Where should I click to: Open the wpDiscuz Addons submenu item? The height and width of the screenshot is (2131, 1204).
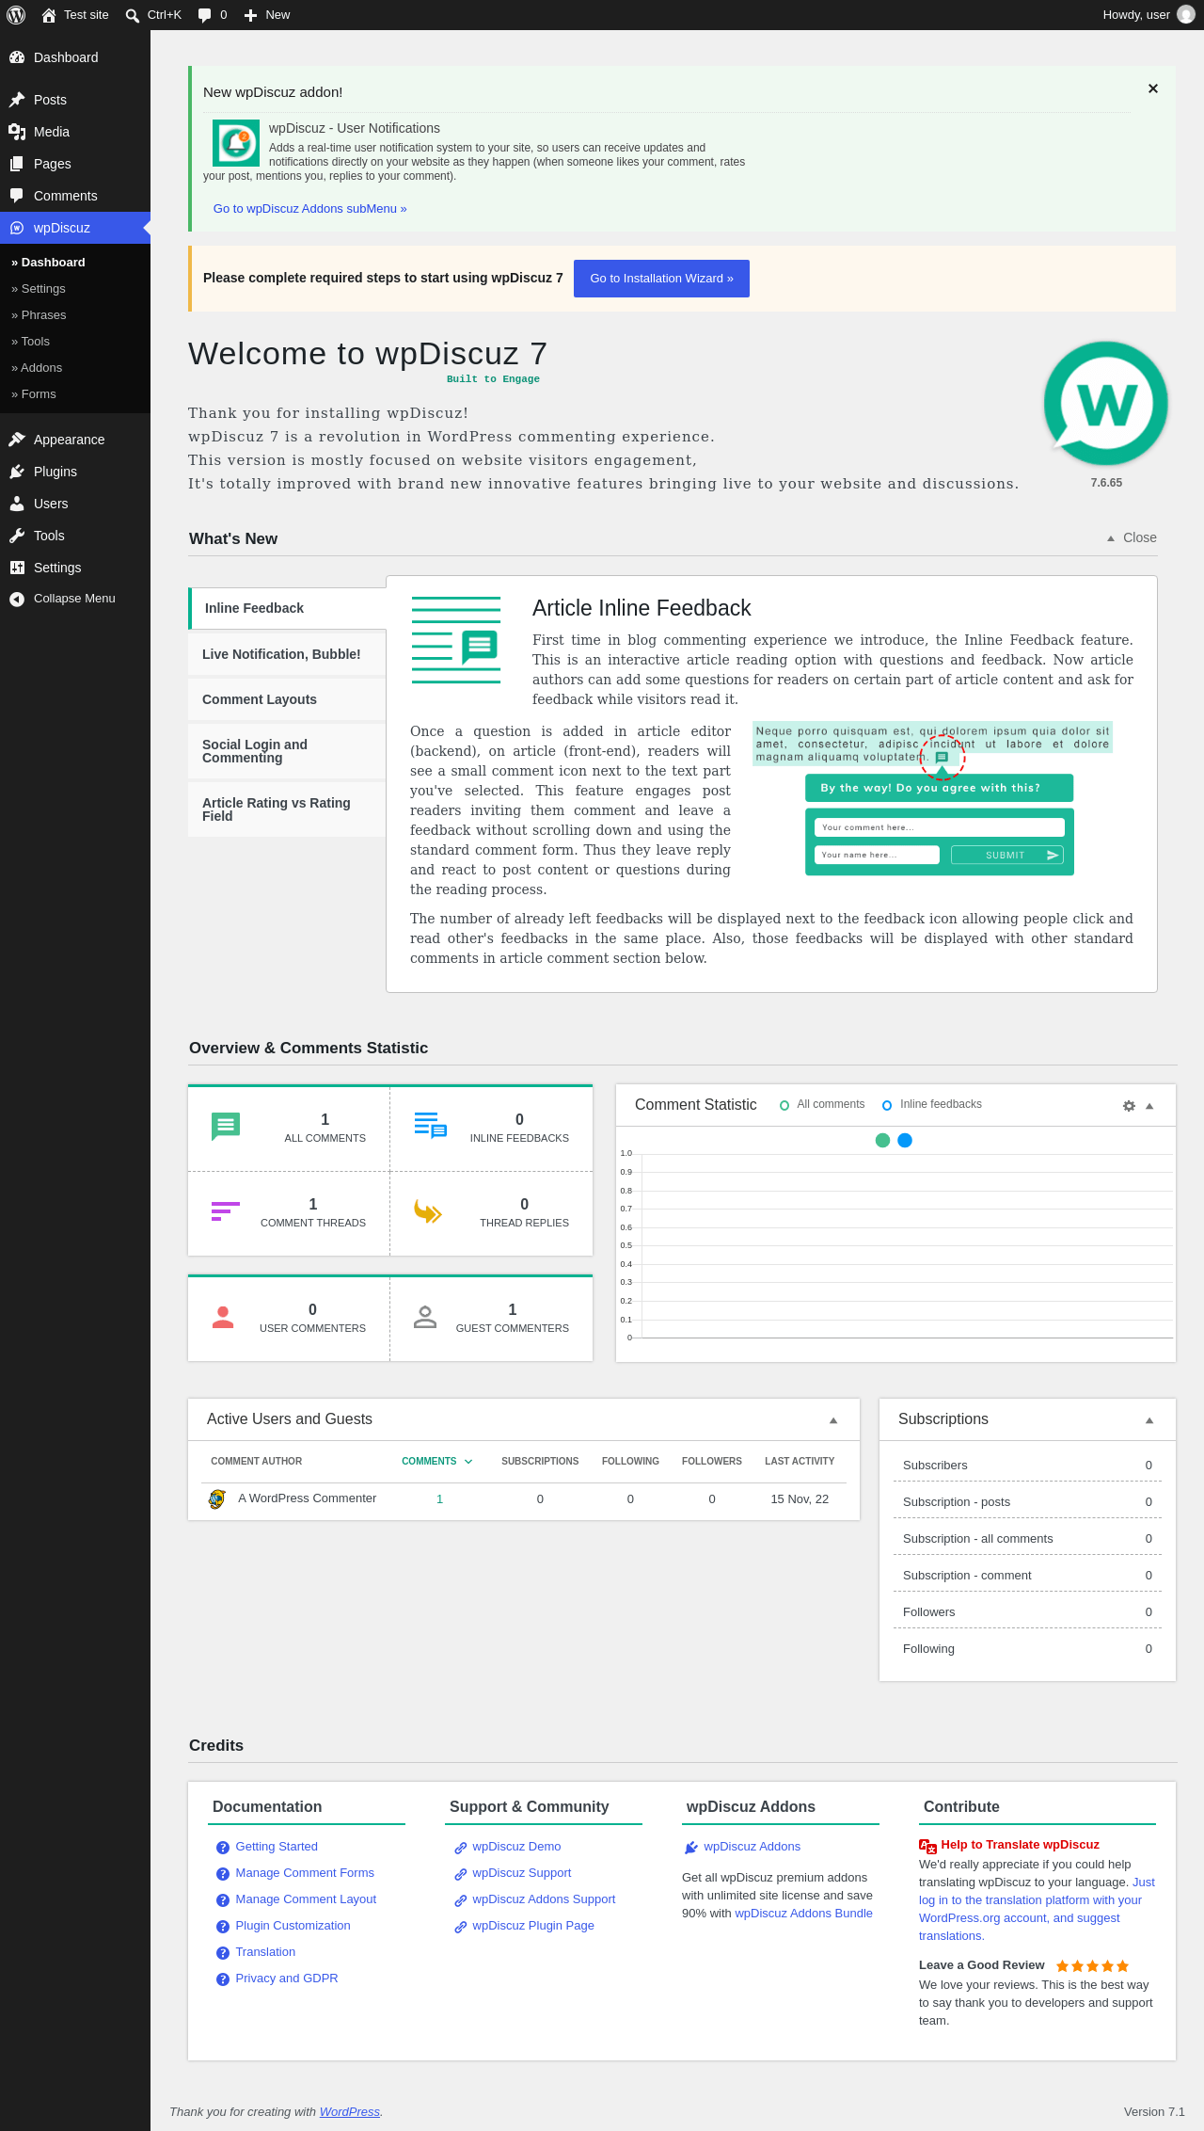point(75,368)
